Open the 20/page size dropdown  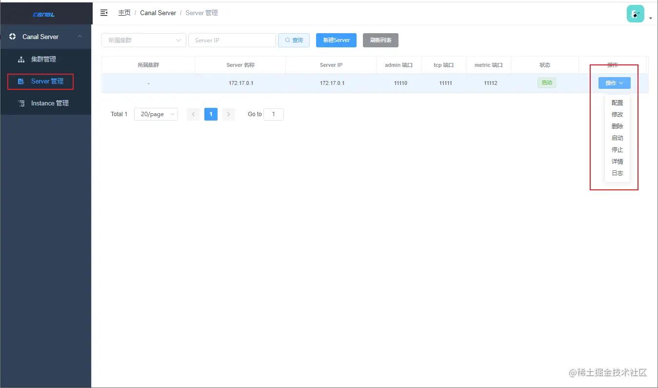tap(156, 114)
